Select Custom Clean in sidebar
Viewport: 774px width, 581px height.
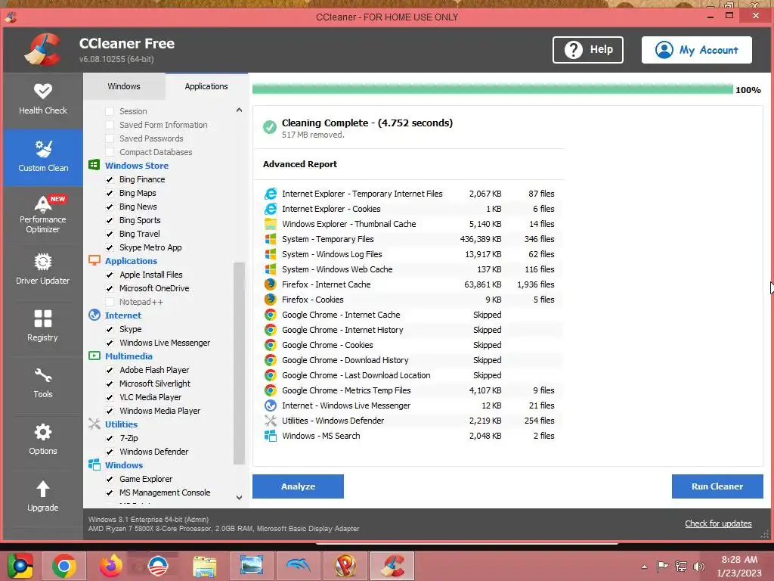43,157
